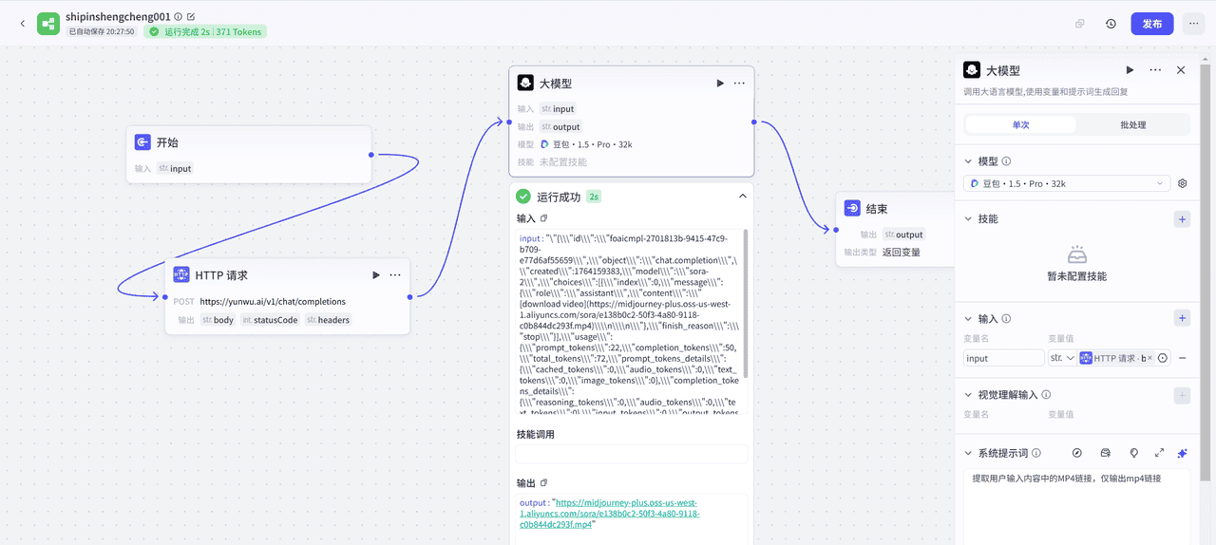Open the 豆包 1.5 Pro 32k model dropdown
Image resolution: width=1216 pixels, height=545 pixels.
[1068, 183]
